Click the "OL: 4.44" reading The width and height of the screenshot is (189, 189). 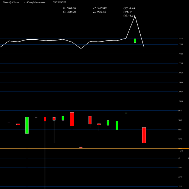tap(129, 16)
